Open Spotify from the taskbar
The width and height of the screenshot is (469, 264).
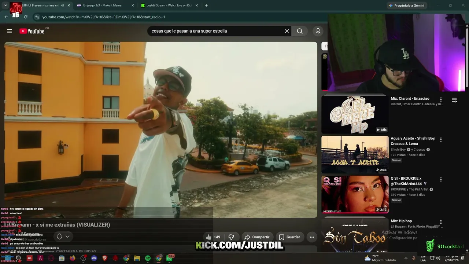tap(148, 258)
